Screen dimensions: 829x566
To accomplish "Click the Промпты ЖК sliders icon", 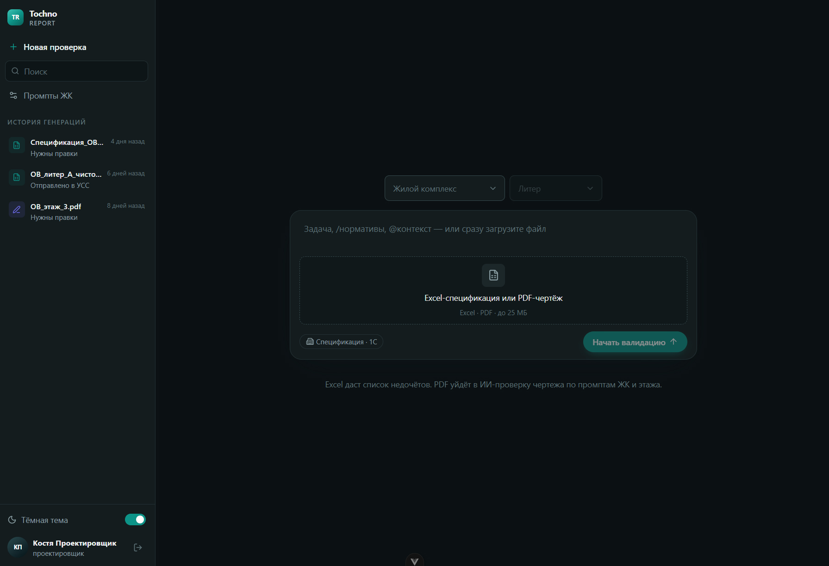I will point(13,95).
